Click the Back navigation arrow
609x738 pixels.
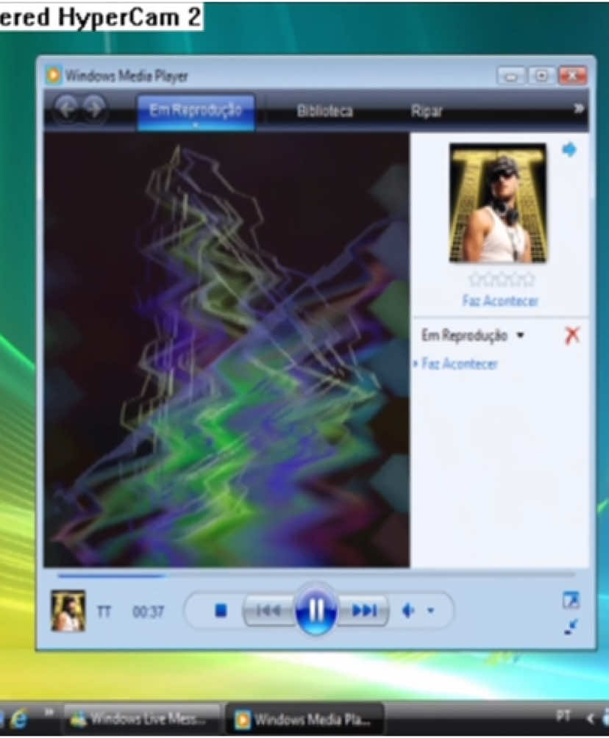tap(66, 109)
